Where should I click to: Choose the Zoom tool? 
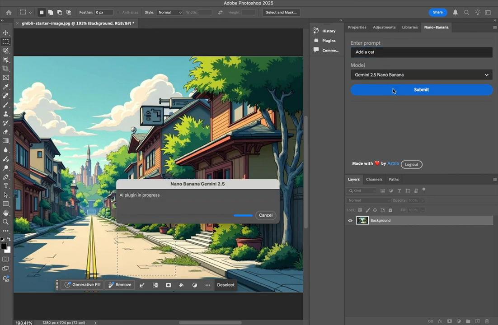6,222
